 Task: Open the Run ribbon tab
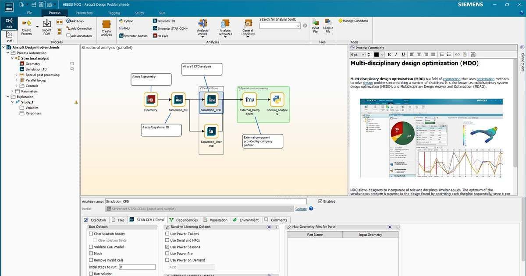point(162,13)
